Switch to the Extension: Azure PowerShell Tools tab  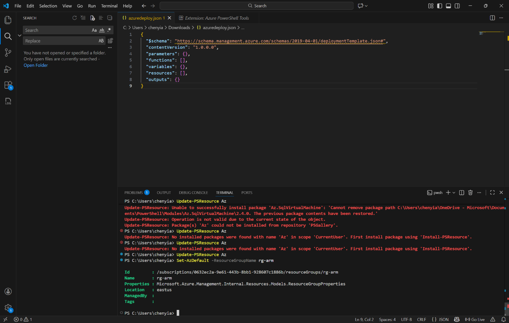[x=217, y=17]
